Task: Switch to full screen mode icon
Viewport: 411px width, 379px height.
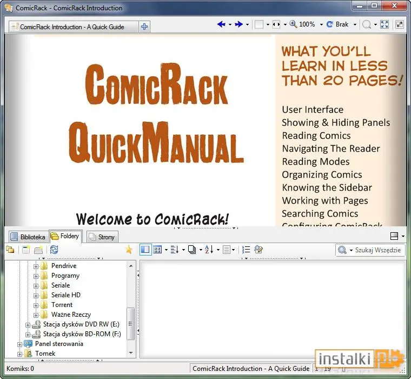Action: tap(385, 24)
